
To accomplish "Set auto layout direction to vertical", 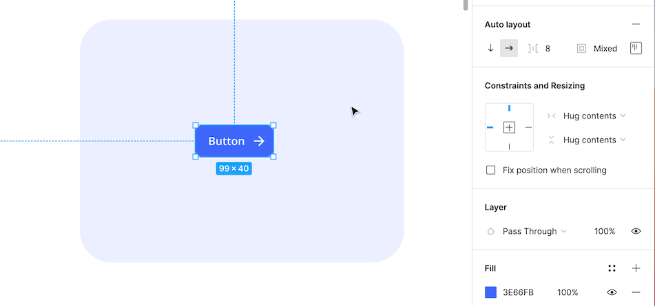I will (x=491, y=48).
